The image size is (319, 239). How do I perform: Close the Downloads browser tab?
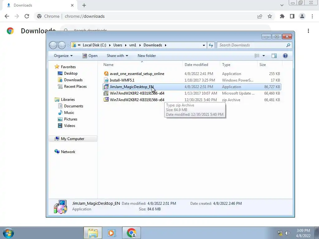coord(72,5)
